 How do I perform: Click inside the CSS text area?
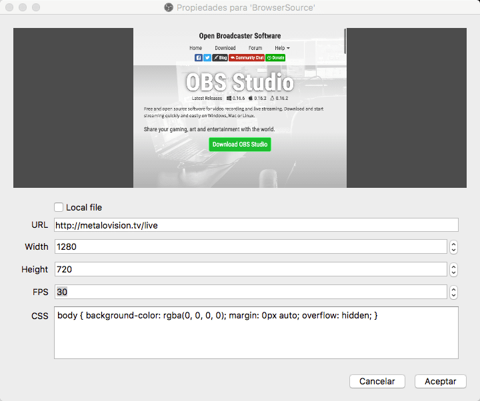[256, 332]
